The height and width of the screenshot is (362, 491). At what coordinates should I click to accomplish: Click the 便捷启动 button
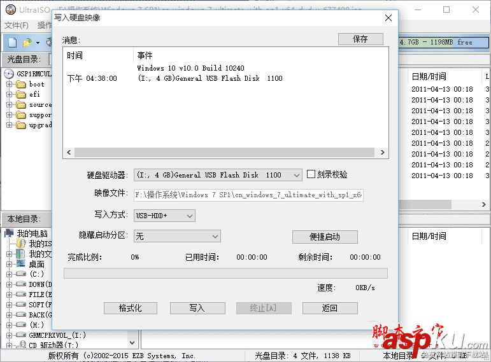tap(325, 237)
